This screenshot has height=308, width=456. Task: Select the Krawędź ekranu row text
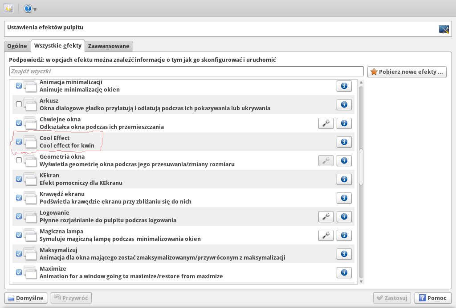(115, 198)
